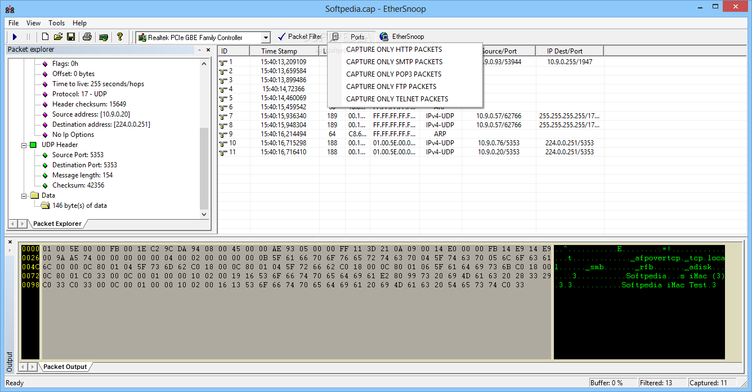Select packet row 3 icon
Viewport: 752px width, 392px height.
(223, 80)
